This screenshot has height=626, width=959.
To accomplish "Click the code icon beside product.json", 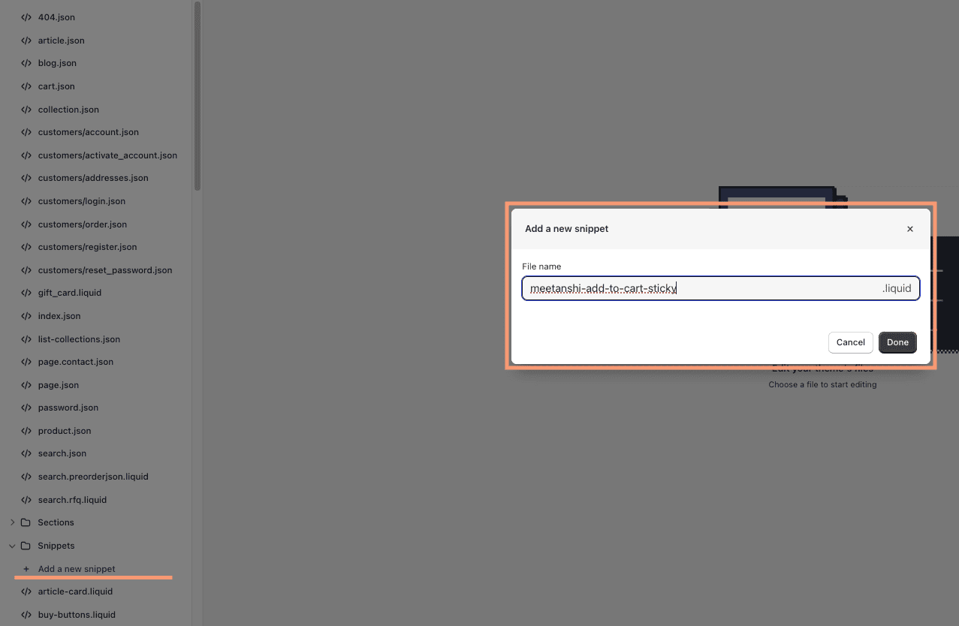I will point(26,430).
